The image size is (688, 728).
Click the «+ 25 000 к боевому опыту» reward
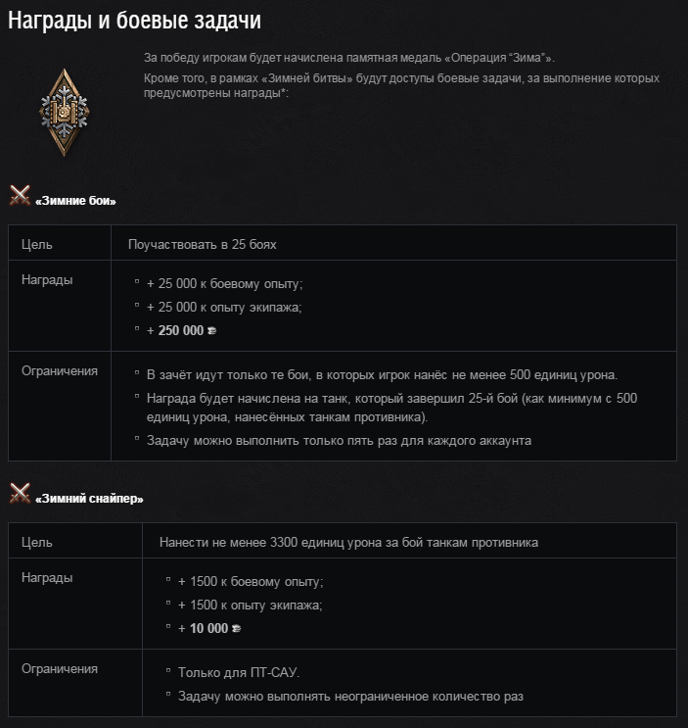tap(224, 283)
